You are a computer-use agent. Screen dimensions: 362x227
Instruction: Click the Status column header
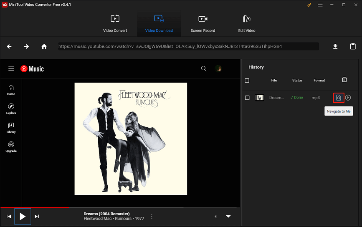coord(297,80)
